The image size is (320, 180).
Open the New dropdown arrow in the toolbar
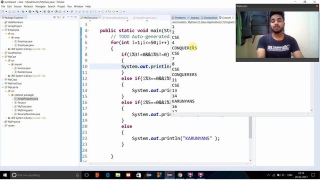click(6, 11)
